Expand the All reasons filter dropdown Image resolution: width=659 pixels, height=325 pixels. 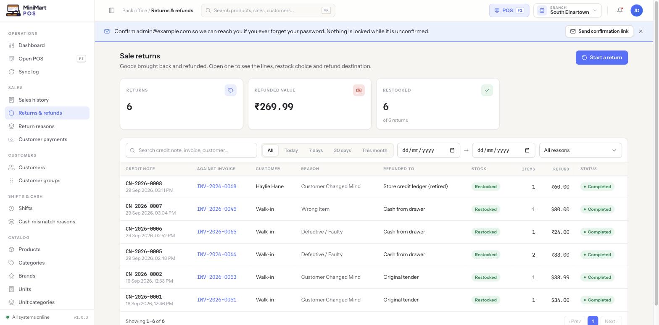(580, 150)
